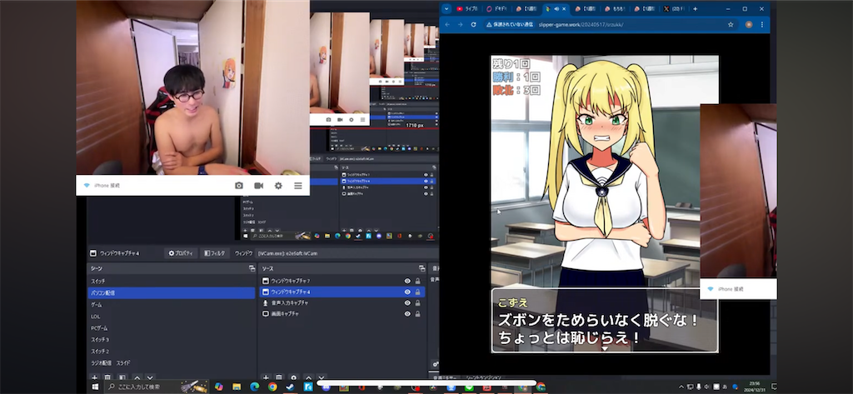The image size is (853, 394).
Task: Reload the slipper-game page
Action: pos(473,24)
